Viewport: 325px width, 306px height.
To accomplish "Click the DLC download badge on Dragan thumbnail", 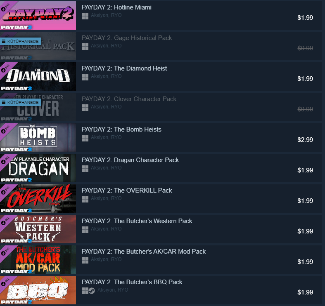I will click(x=5, y=160).
